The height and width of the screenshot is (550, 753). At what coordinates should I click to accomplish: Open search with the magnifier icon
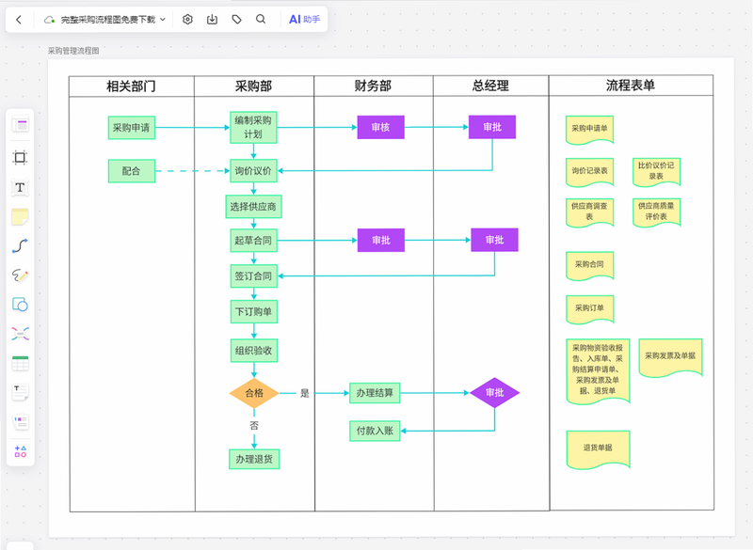coord(261,19)
